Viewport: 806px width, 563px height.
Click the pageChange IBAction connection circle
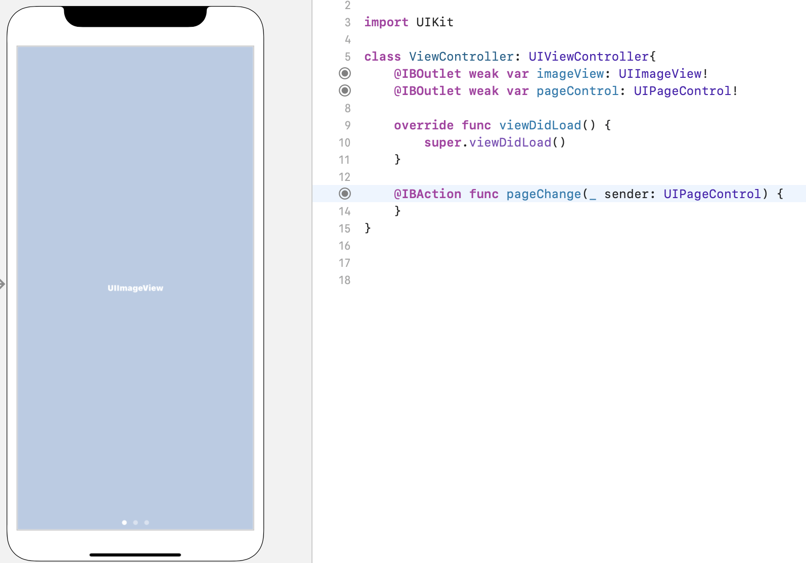click(345, 194)
